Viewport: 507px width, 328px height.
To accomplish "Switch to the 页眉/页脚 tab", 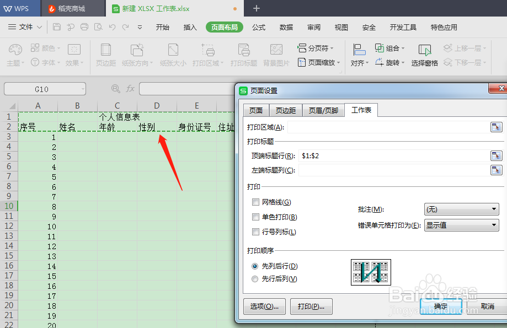I will [324, 110].
